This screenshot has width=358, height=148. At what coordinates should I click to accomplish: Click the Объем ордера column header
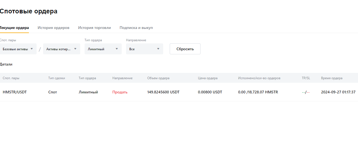pos(158,78)
